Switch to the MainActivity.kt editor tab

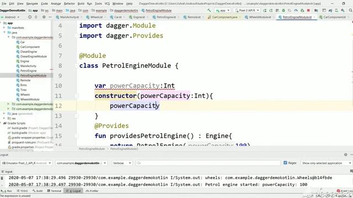(x=69, y=17)
